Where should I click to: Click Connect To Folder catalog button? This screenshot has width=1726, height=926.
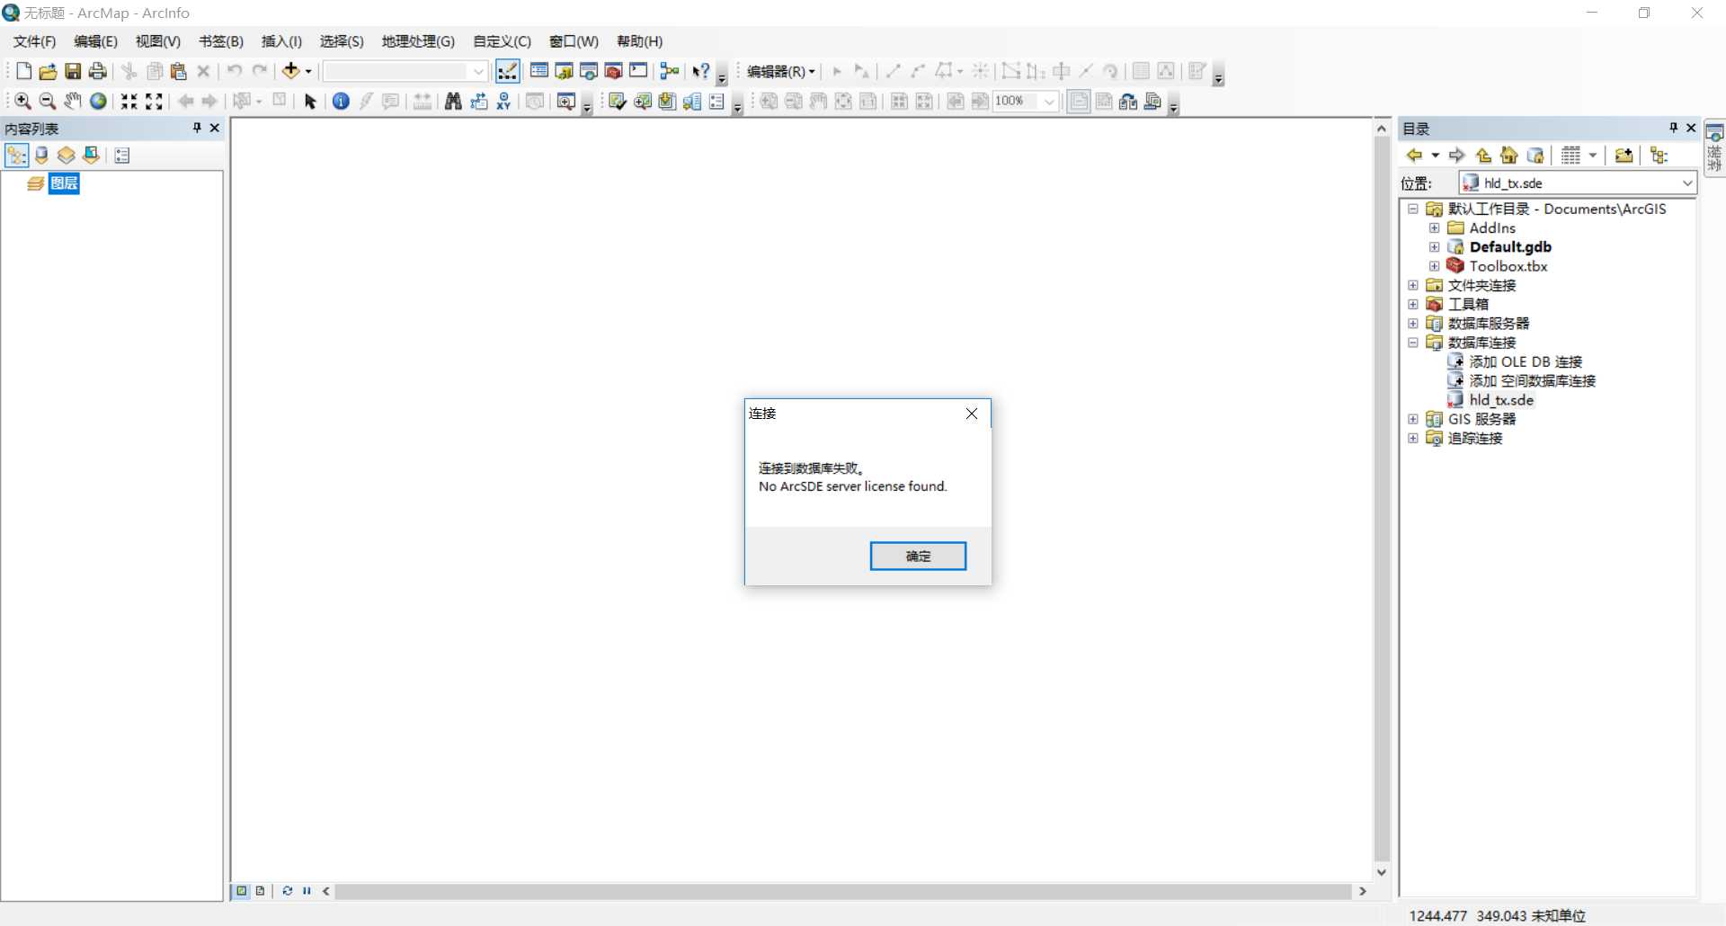point(1624,156)
